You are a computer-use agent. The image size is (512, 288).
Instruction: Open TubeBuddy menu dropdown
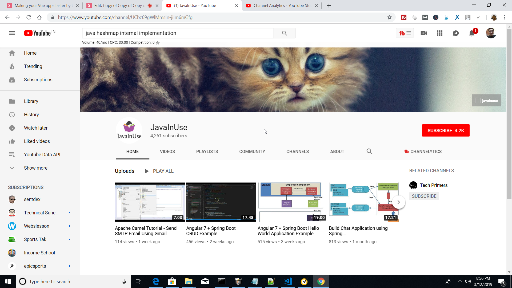(405, 33)
